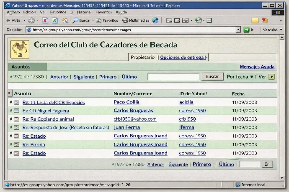
Task: Click the envelope icon for Re: tit Lista delCCB Especies
Action: coord(17,102)
